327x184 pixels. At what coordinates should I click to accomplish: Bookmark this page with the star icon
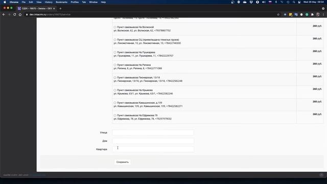click(x=278, y=15)
